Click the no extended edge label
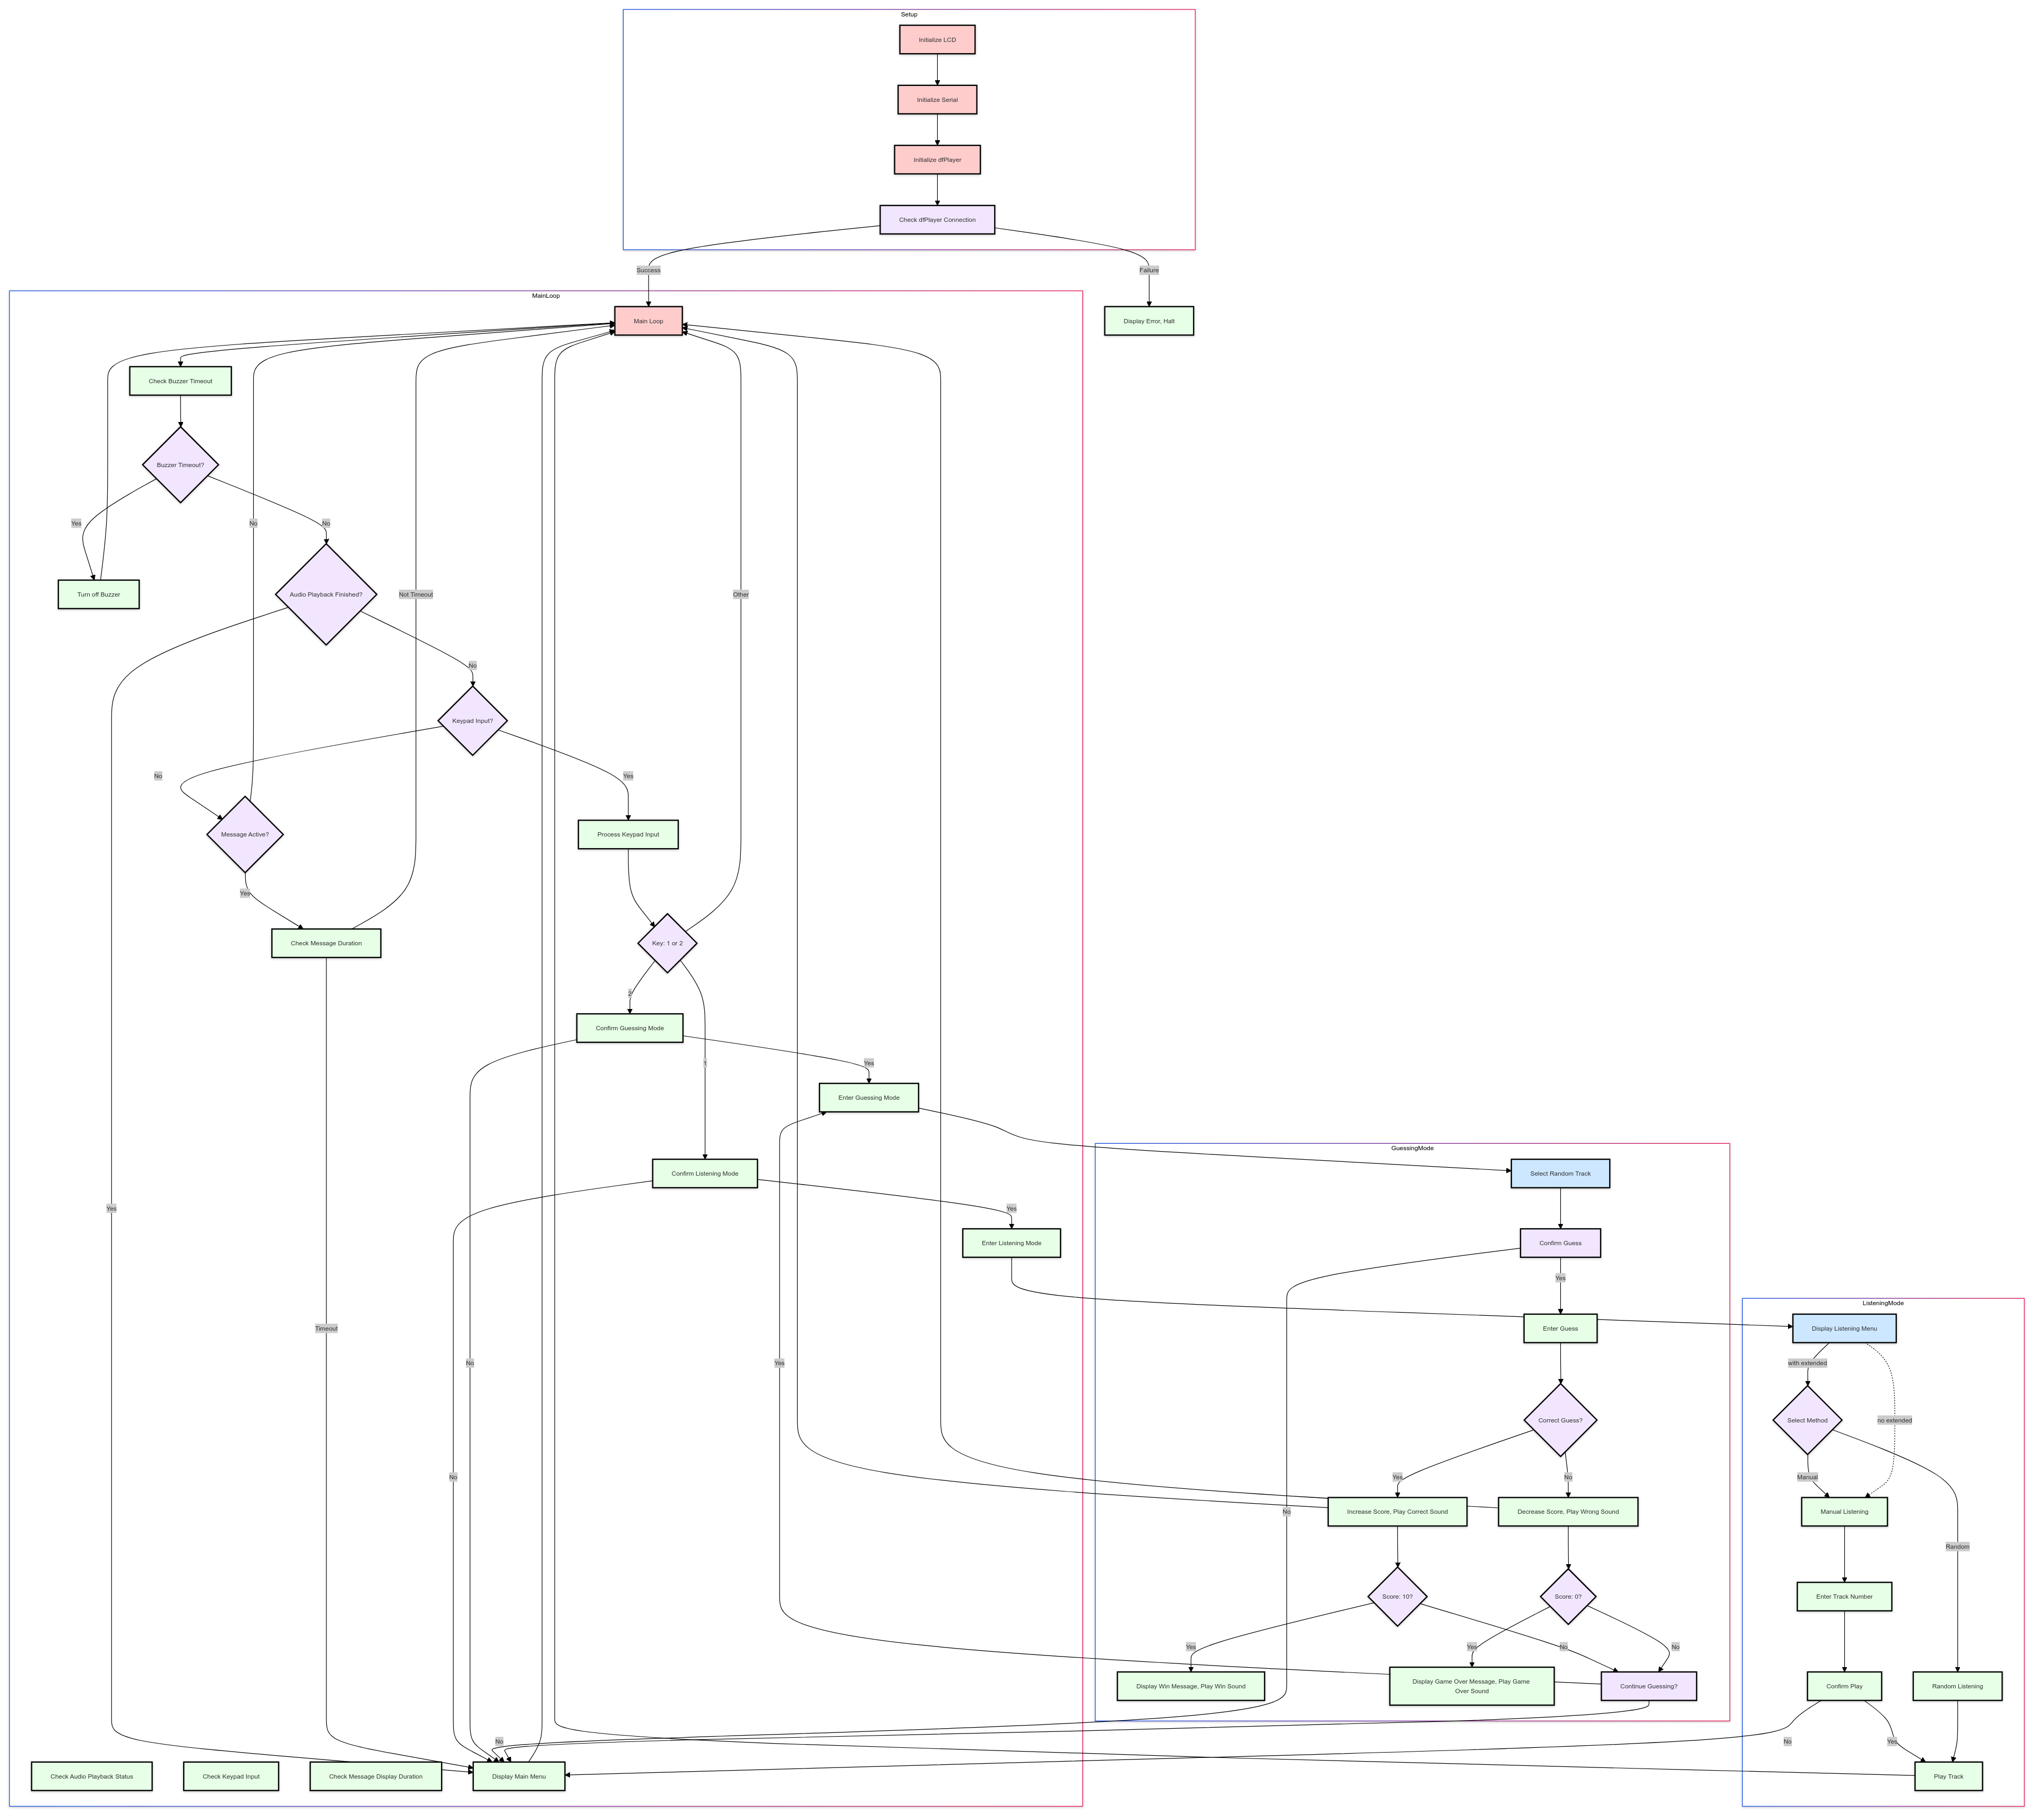 1894,1420
